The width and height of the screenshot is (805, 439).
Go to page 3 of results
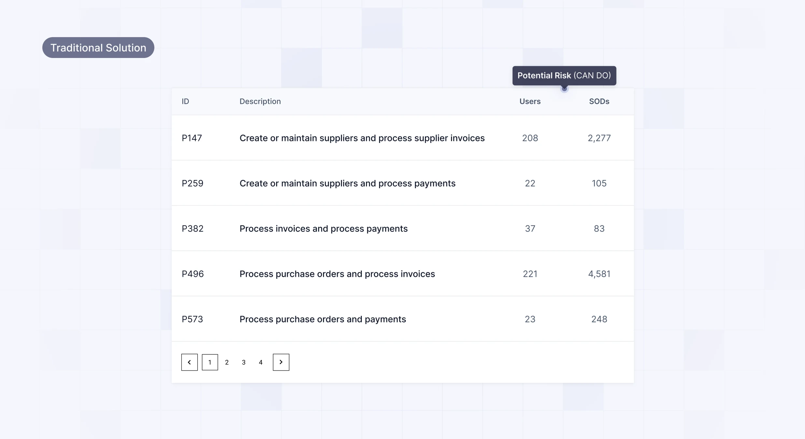pos(244,362)
